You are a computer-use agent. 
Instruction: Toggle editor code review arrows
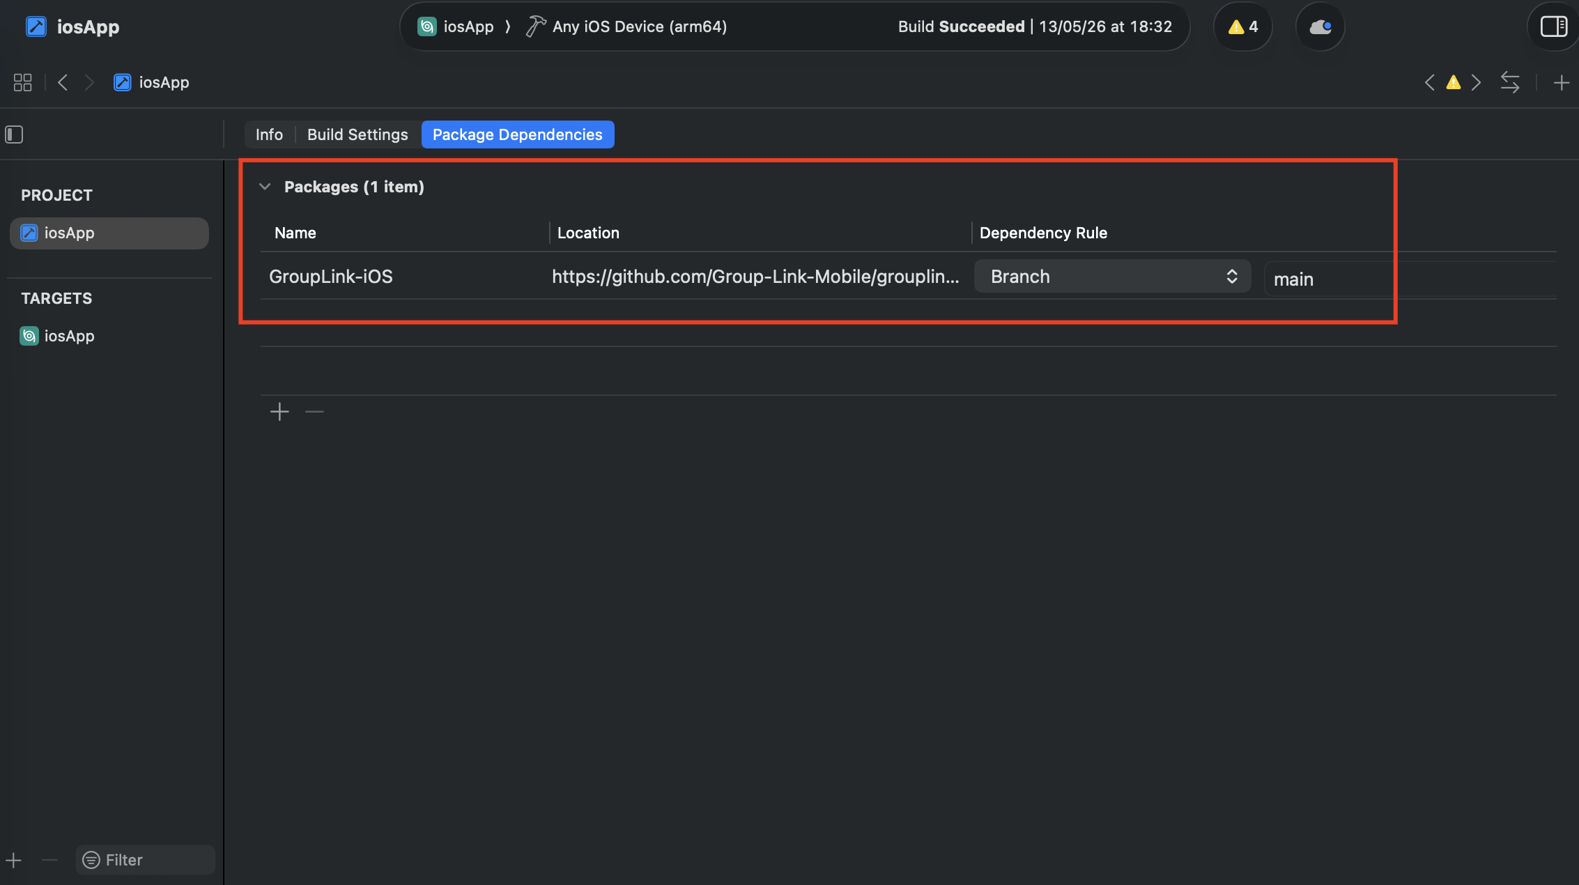pyautogui.click(x=1510, y=82)
